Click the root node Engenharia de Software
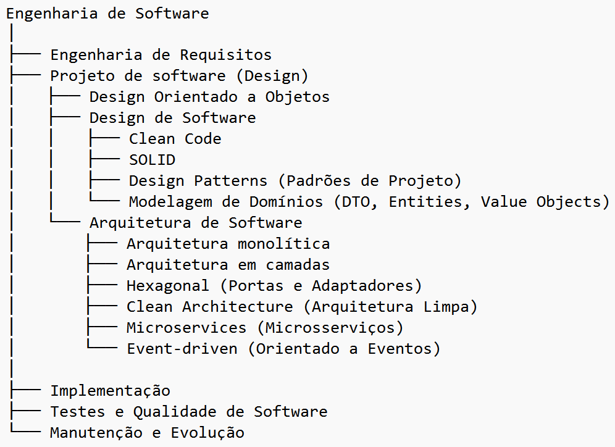 tap(107, 13)
